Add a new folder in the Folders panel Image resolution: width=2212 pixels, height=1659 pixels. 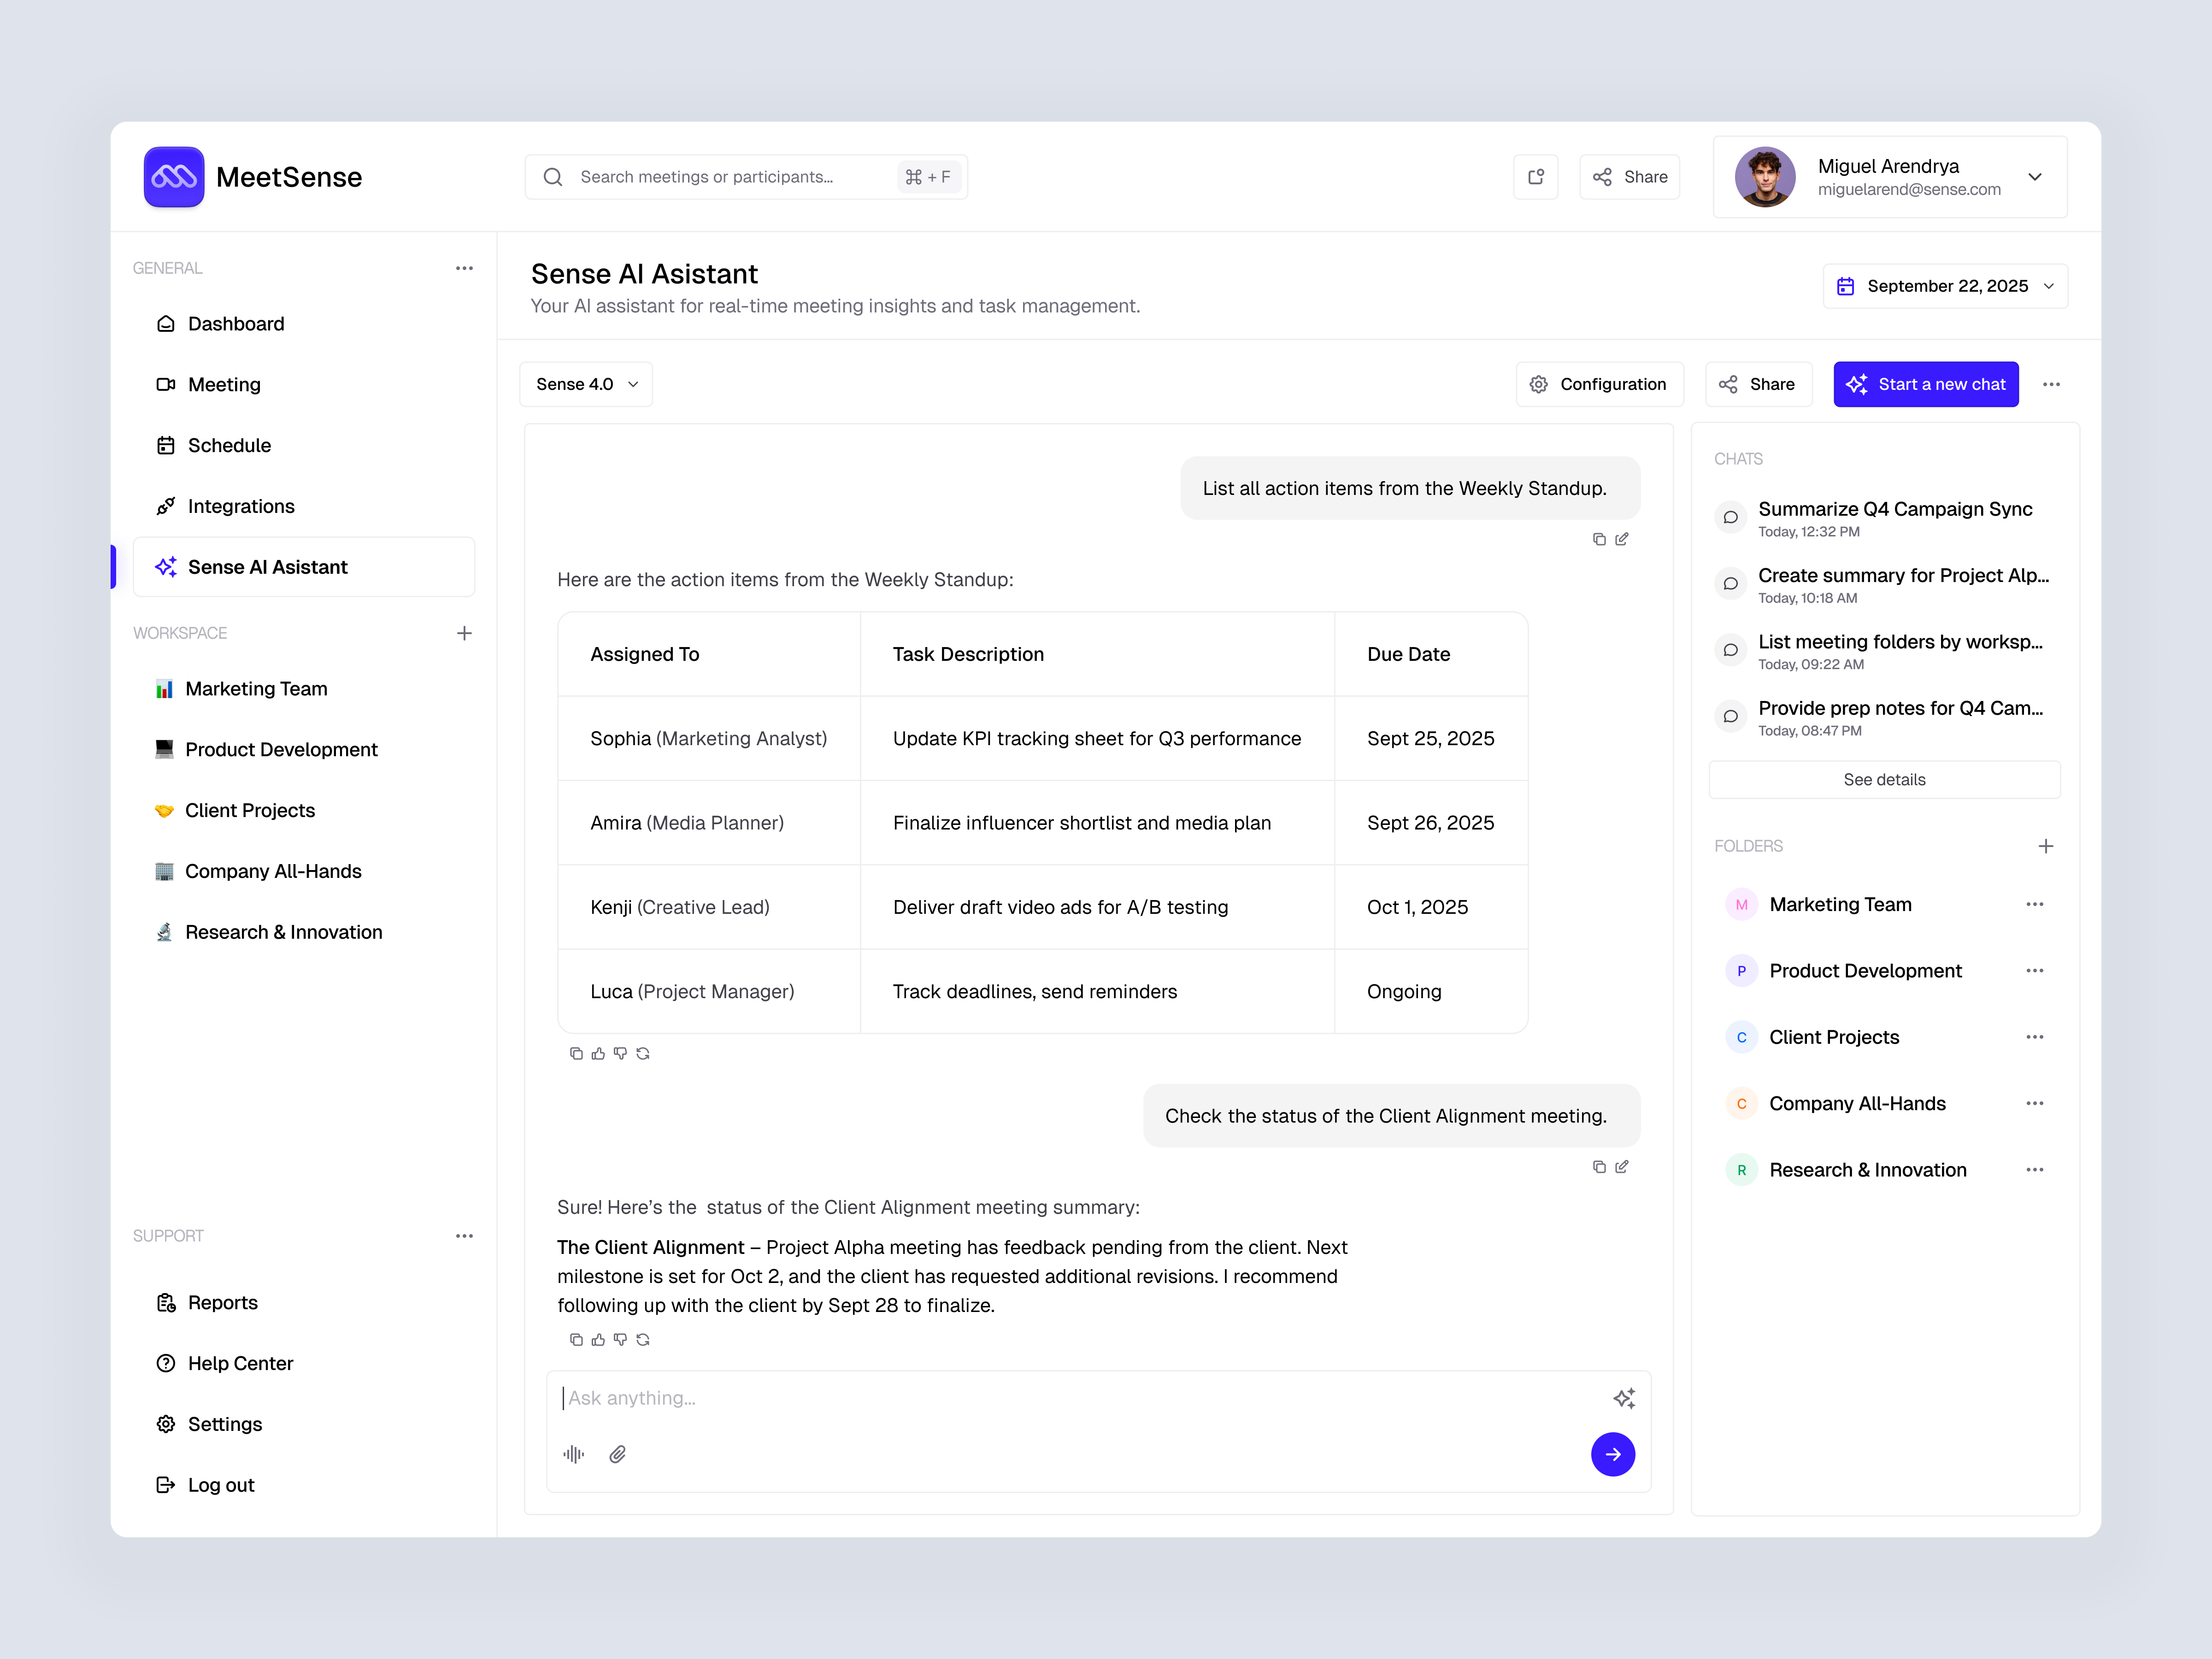[x=2046, y=846]
